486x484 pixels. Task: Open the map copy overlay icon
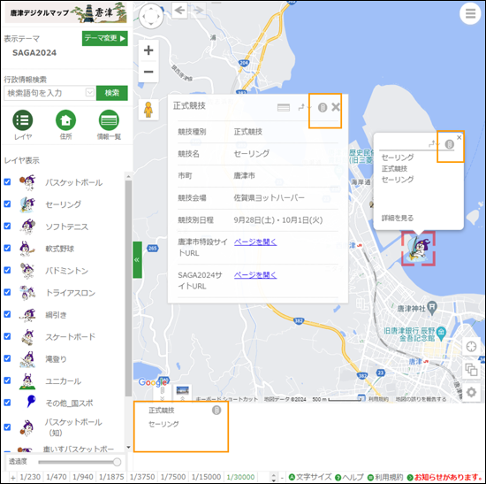471,370
